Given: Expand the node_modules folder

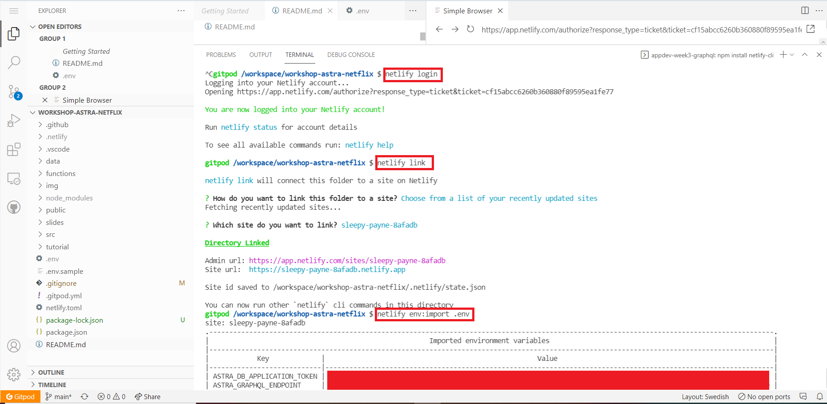Looking at the screenshot, I should (x=69, y=198).
